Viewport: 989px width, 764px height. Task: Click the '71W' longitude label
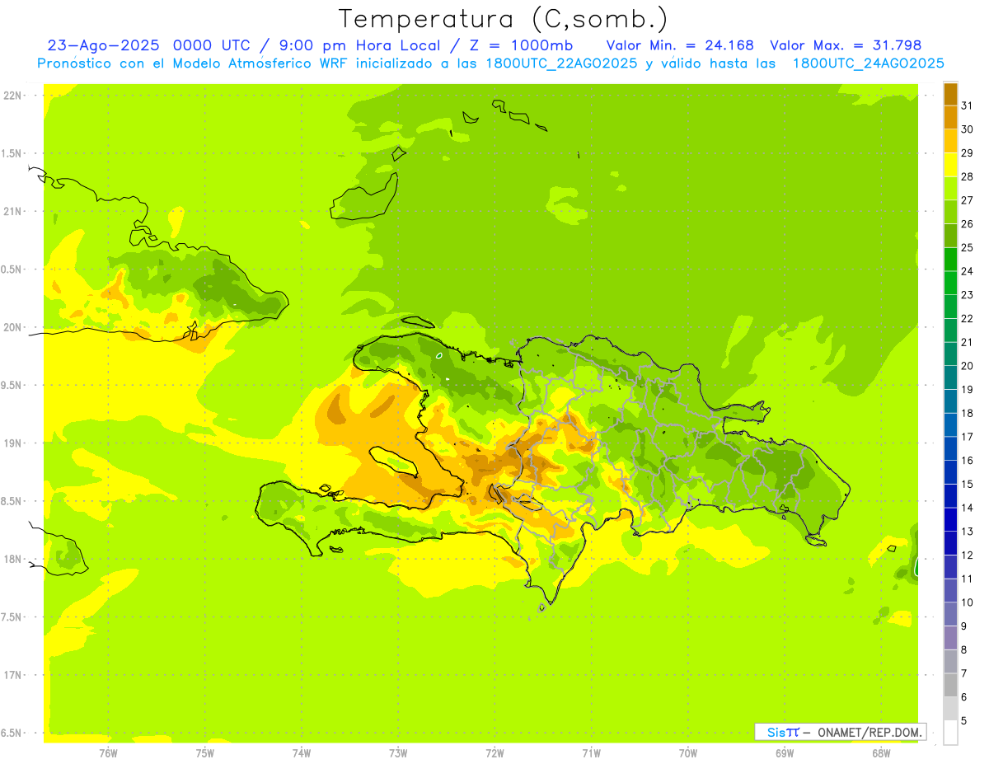591,752
